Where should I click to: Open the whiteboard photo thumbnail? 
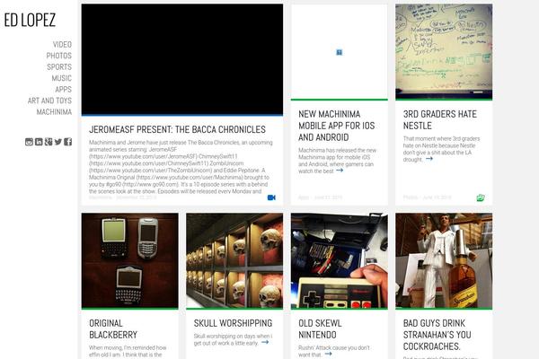click(x=444, y=51)
